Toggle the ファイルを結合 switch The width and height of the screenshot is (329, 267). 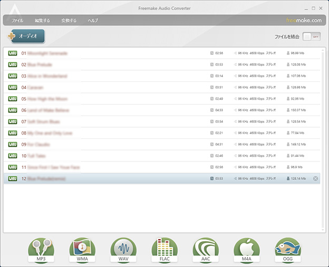coord(312,37)
